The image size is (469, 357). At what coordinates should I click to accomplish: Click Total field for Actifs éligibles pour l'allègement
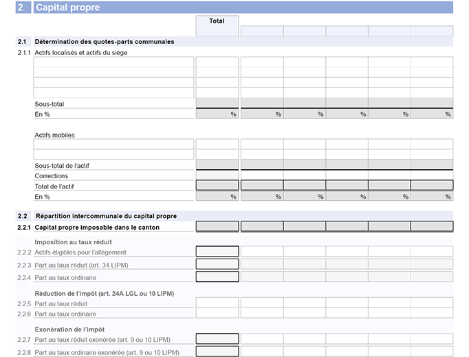217,252
